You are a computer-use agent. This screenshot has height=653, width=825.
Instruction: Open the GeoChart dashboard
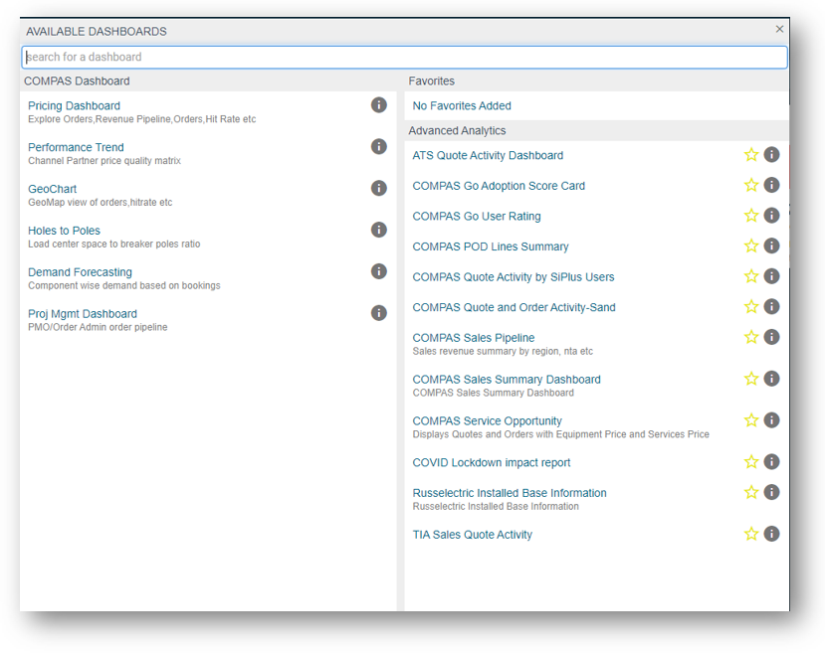pyautogui.click(x=52, y=189)
